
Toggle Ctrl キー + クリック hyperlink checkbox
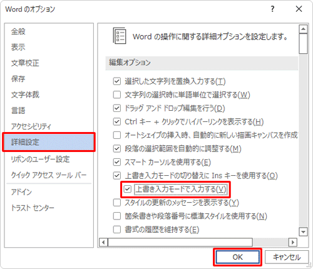[117, 121]
